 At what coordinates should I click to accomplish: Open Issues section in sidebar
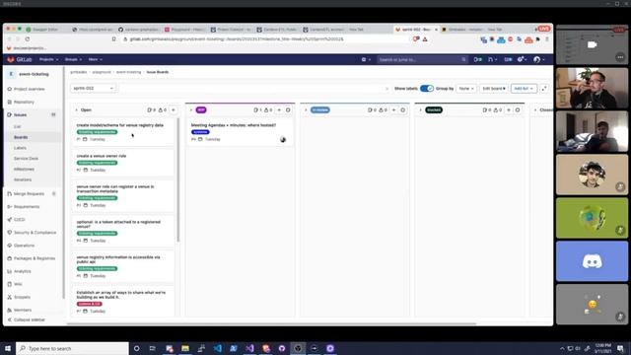[20, 115]
